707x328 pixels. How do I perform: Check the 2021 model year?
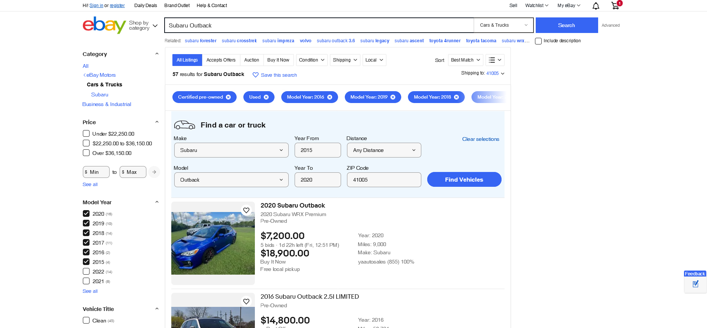pos(86,281)
